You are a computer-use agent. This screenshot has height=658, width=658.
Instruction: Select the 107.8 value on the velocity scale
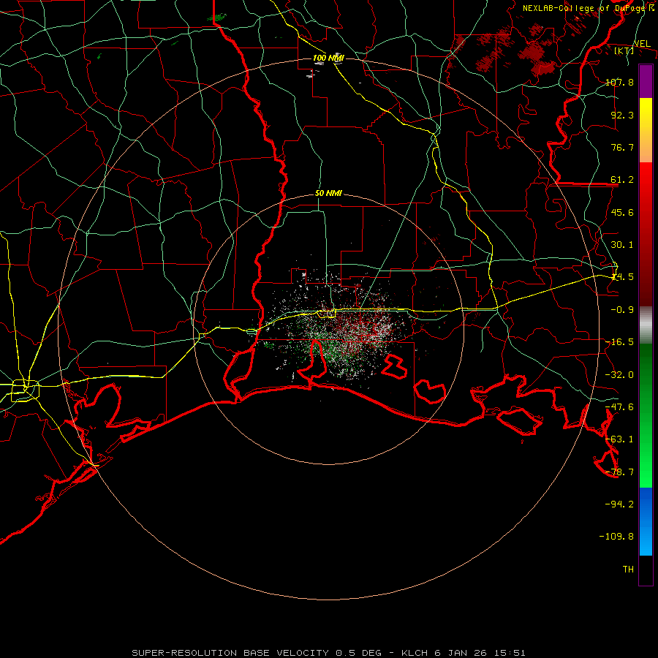[619, 82]
